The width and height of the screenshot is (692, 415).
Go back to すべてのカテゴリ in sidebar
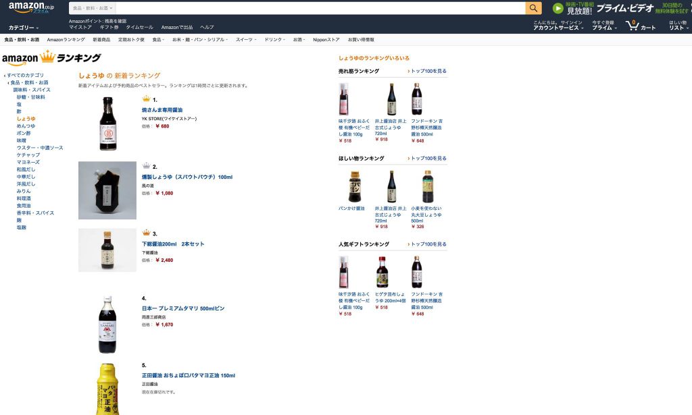[25, 76]
